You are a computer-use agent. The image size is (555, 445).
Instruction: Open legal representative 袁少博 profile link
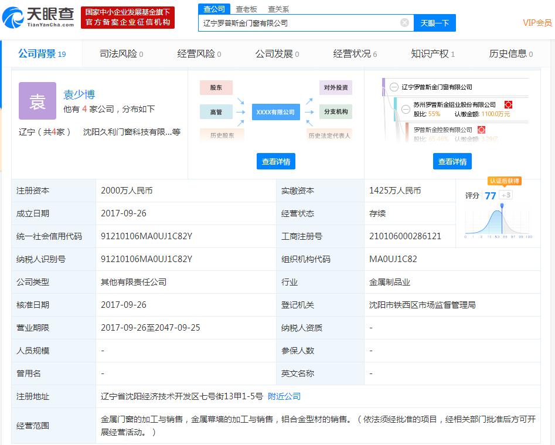(x=79, y=94)
